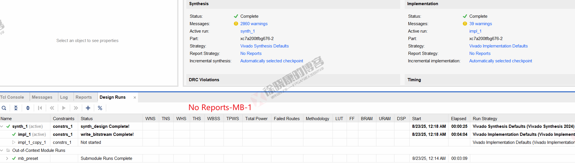This screenshot has width=575, height=163.
Task: Sort by the WBSS column header
Action: click(214, 119)
